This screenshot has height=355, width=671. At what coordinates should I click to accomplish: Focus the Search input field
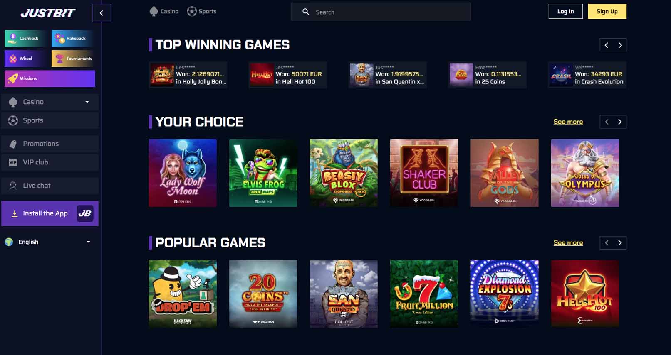click(381, 12)
